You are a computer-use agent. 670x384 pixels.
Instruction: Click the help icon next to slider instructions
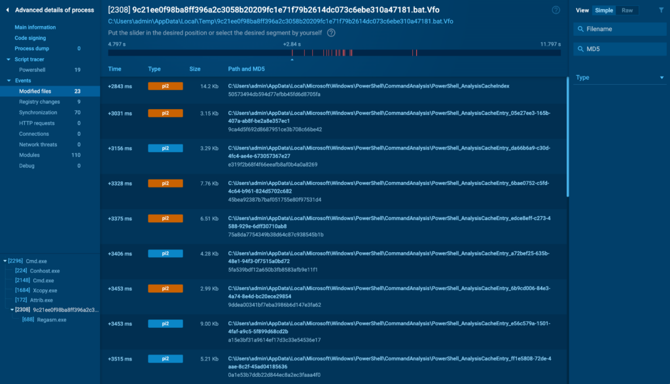pyautogui.click(x=331, y=33)
